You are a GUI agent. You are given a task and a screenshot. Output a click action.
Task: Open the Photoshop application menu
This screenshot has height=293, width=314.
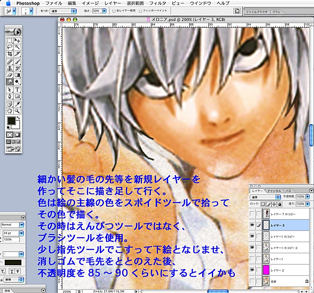click(28, 3)
